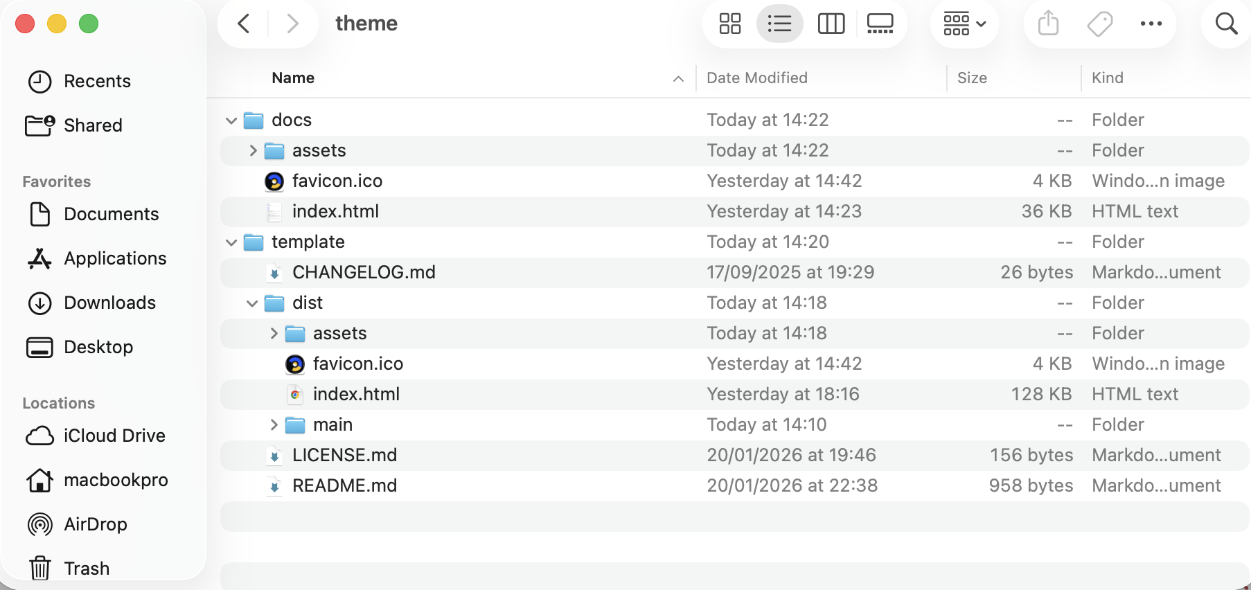Open the More actions menu

1151,23
